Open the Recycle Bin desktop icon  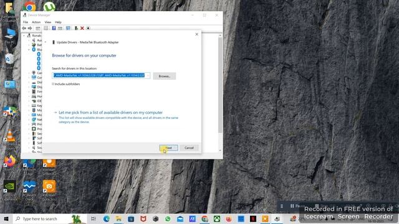point(10,61)
